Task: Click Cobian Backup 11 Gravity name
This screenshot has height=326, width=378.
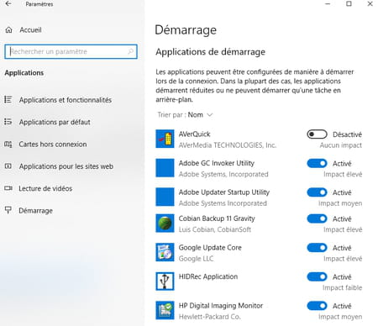Action: pyautogui.click(x=217, y=218)
